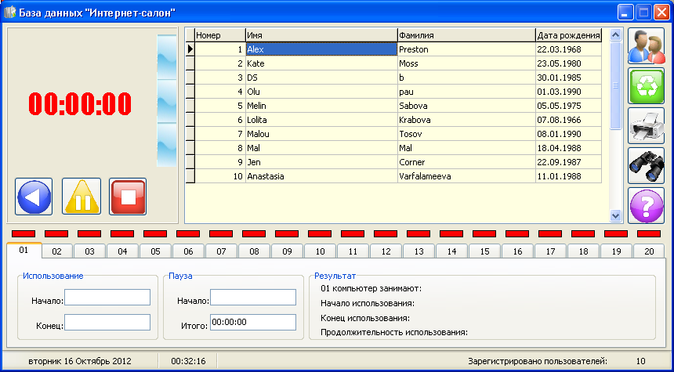This screenshot has width=674, height=372.
Task: Click the birth date 01.03.1990
Action: tap(569, 92)
